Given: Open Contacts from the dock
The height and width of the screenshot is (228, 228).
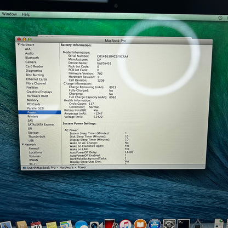Looking at the screenshot, I should coord(21,225).
